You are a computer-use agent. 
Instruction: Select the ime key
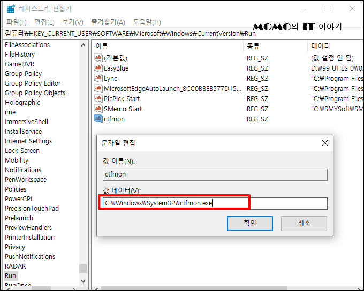[x=10, y=112]
